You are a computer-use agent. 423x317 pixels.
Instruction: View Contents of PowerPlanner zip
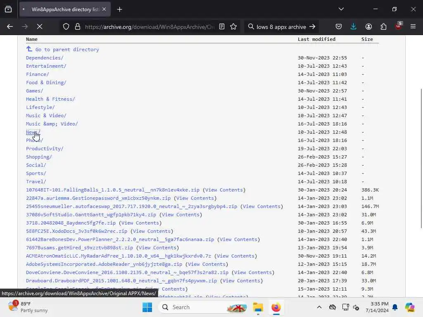pyautogui.click(x=238, y=239)
